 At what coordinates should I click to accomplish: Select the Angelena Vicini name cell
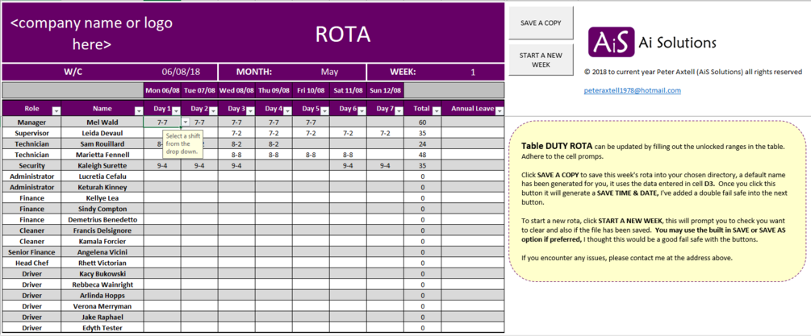tap(102, 252)
